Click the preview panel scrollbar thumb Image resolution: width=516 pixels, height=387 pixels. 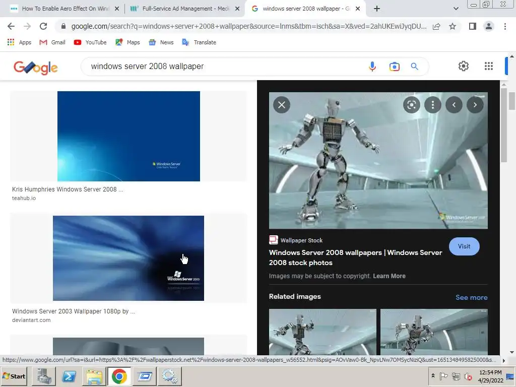pos(504,125)
